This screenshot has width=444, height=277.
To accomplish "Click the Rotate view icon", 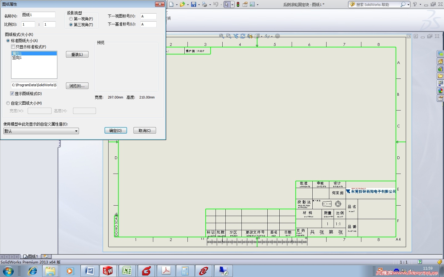I will [x=243, y=36].
